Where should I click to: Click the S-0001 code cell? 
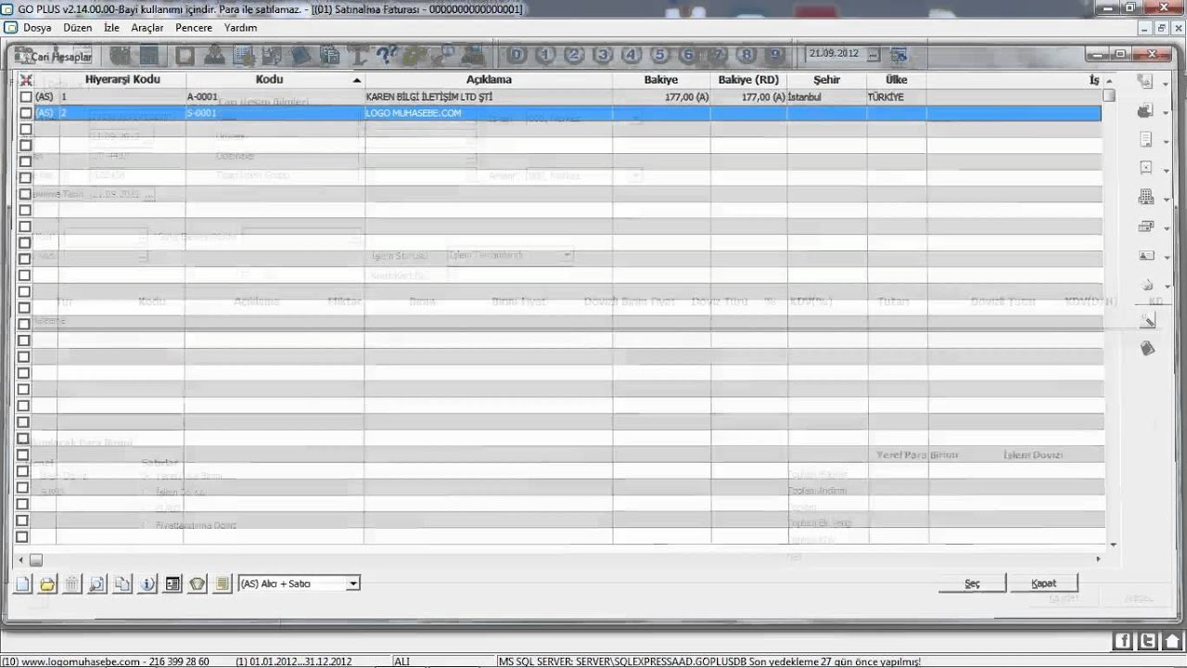click(274, 113)
